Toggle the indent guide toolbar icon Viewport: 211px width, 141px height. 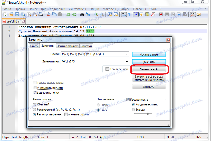[x=136, y=14]
